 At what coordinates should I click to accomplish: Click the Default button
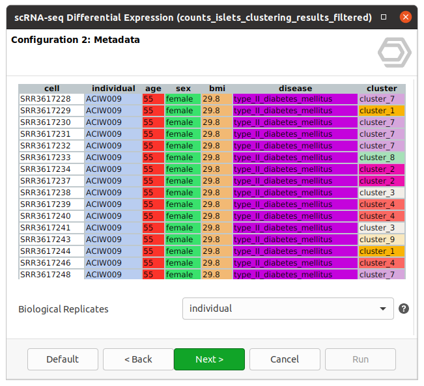63,359
